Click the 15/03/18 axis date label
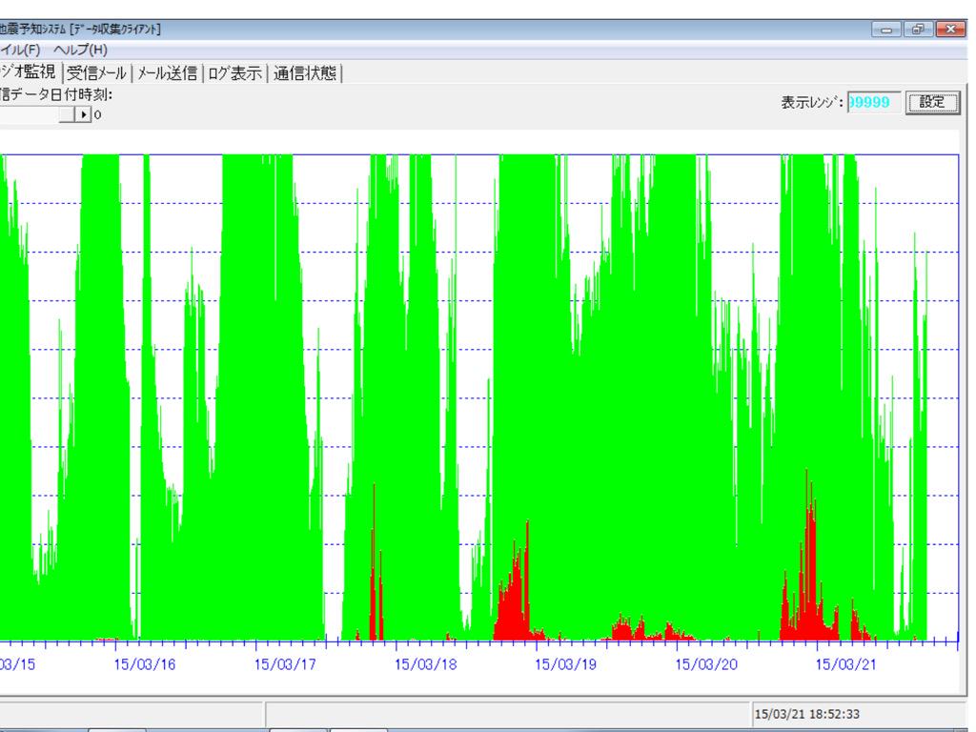Screen dimensions: 976x732 click(425, 664)
